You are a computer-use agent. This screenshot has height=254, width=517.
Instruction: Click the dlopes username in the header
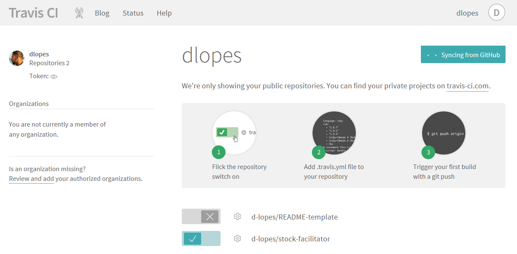(467, 13)
